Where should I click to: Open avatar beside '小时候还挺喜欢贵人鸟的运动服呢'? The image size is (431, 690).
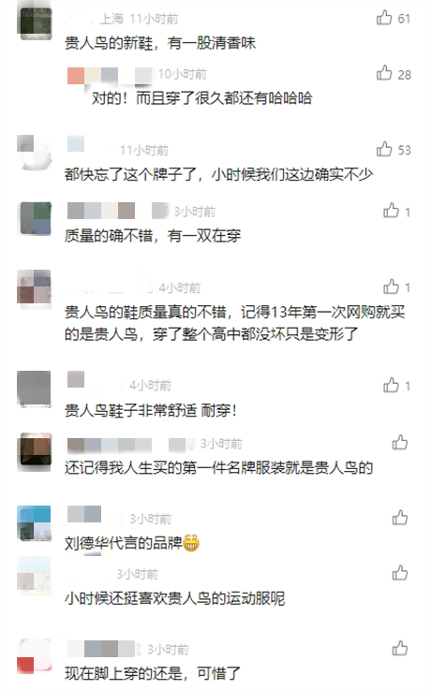point(35,576)
